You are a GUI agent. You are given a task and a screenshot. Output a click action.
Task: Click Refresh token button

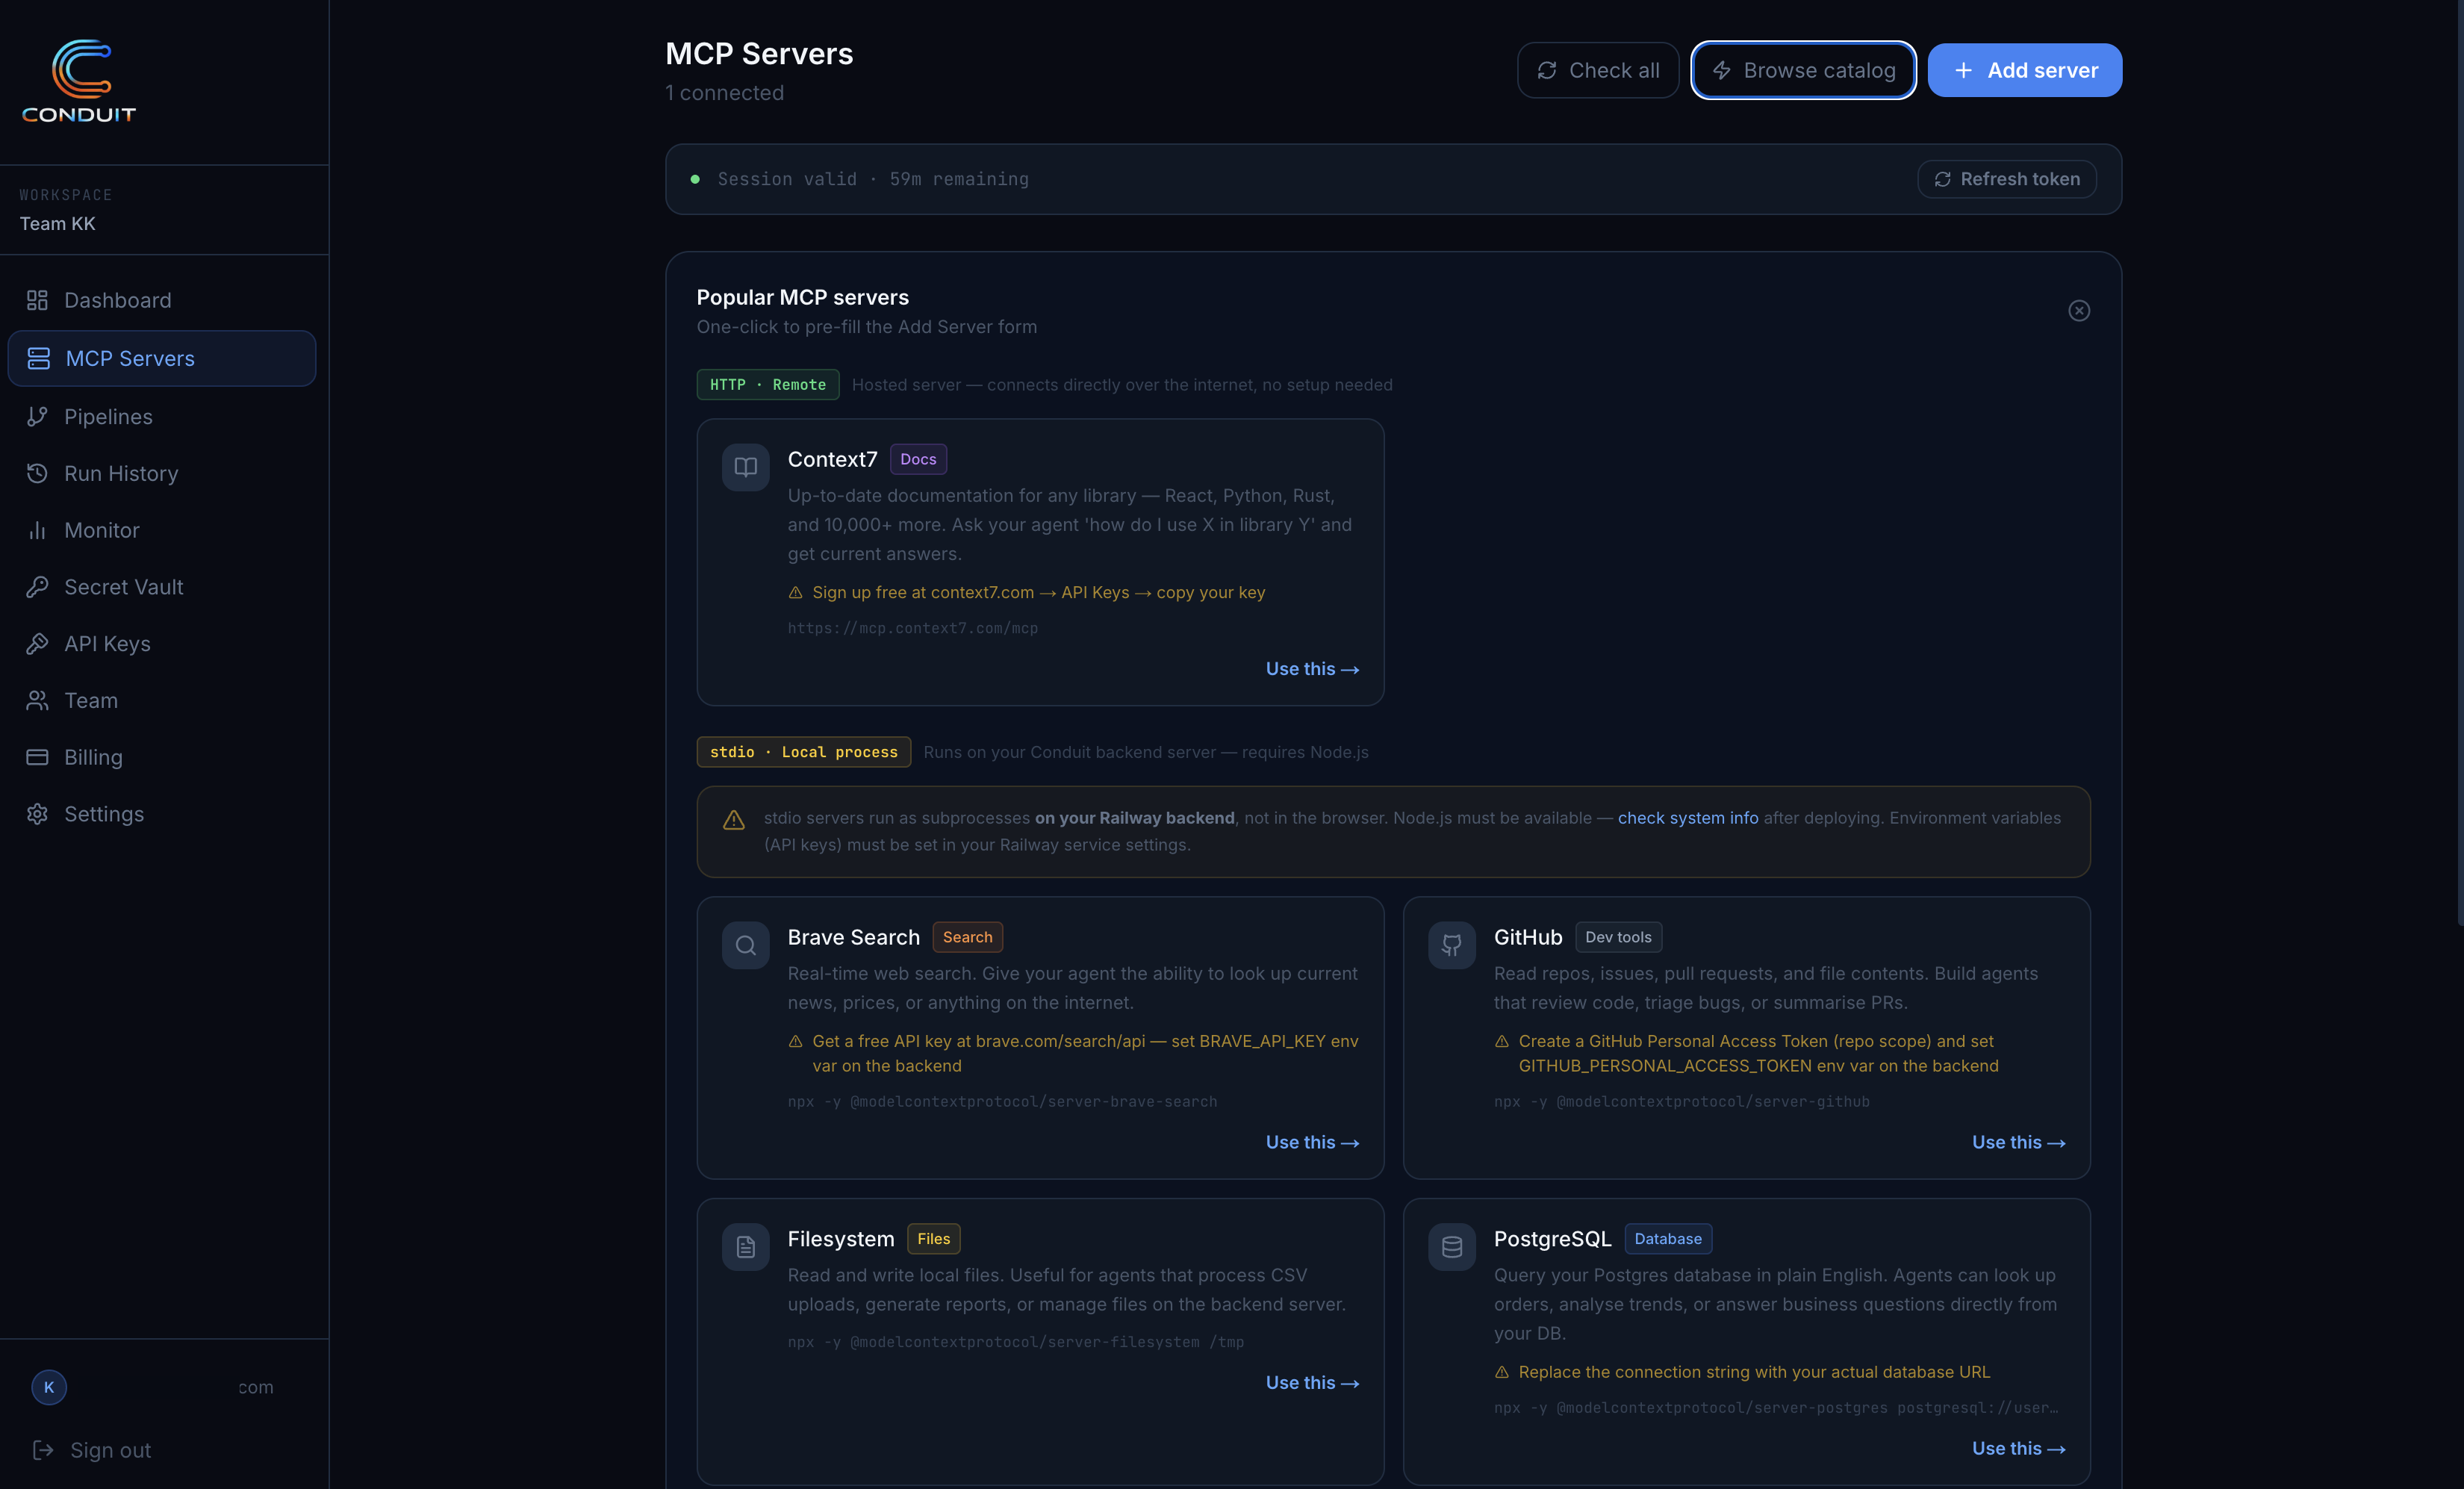pos(2006,179)
